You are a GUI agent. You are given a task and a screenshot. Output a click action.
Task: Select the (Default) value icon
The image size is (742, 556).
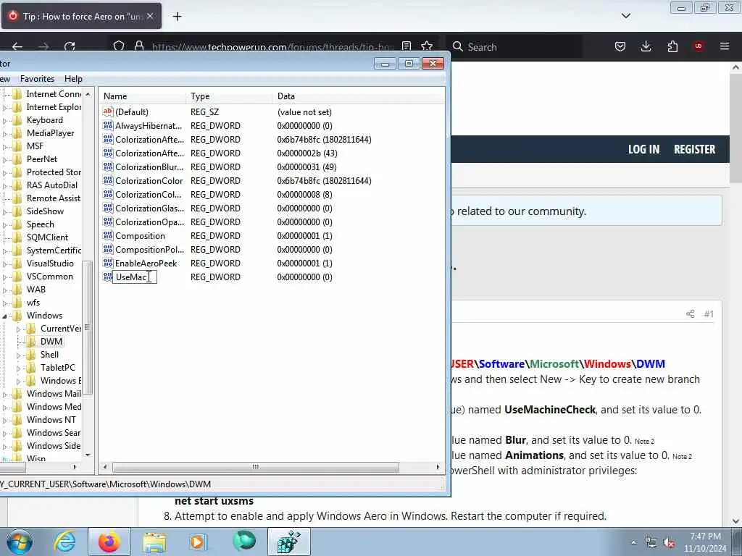[x=108, y=111]
